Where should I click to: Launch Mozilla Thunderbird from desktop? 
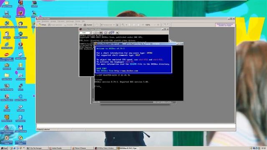click(x=20, y=25)
